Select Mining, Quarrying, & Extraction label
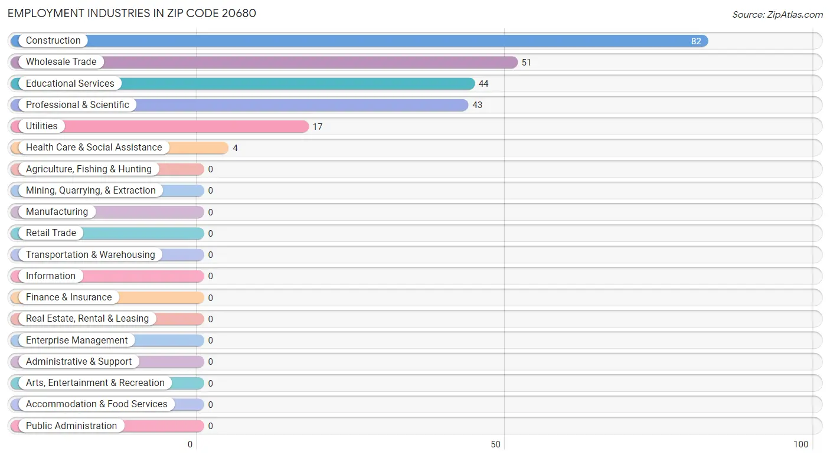Viewport: 830px width, 458px height. point(91,191)
